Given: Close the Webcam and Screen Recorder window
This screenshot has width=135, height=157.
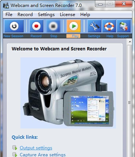Looking at the screenshot, I should [x=124, y=4].
